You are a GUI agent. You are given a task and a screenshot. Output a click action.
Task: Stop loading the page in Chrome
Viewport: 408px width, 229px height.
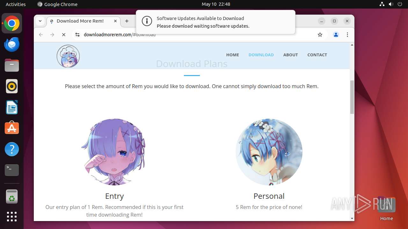pos(64,35)
